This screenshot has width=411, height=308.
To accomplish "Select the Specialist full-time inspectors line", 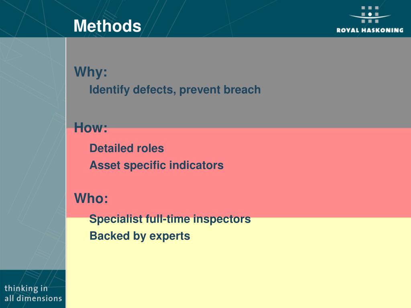I will tap(170, 219).
